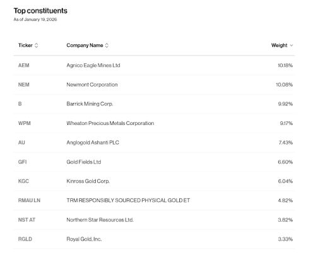This screenshot has width=323, height=257.
Task: Click the sort arrows next to Ticker
Action: (36, 45)
